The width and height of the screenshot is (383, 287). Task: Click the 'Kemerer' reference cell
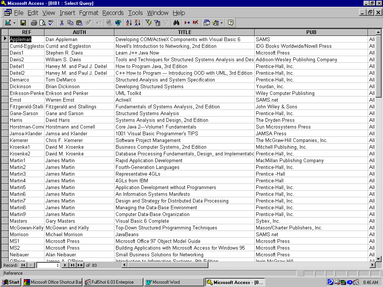coord(27,141)
